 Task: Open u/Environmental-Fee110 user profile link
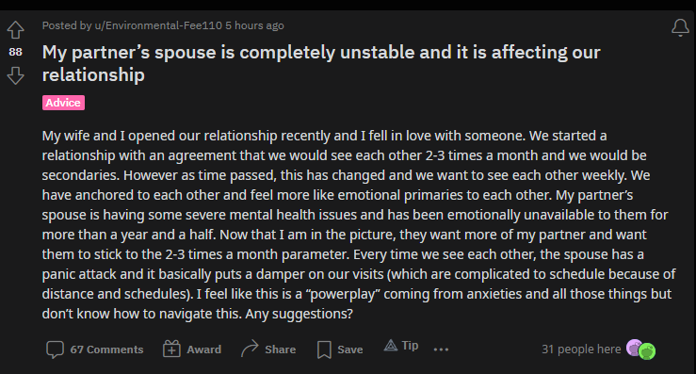point(158,25)
